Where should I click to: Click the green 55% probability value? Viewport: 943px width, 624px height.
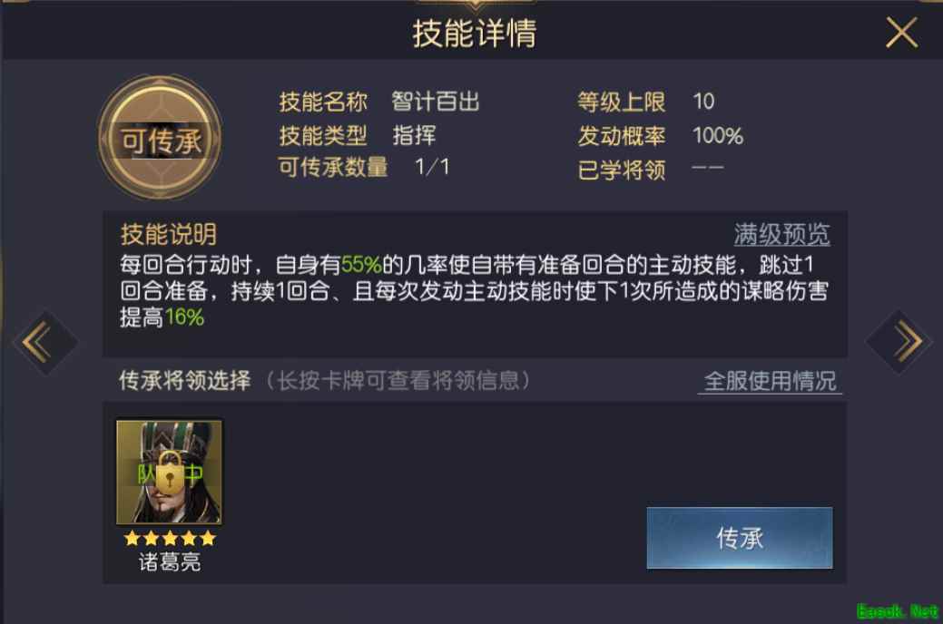(361, 265)
